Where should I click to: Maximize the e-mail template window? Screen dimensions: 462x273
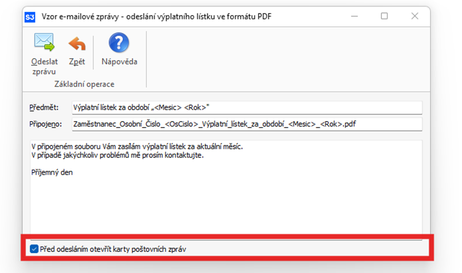(x=384, y=16)
